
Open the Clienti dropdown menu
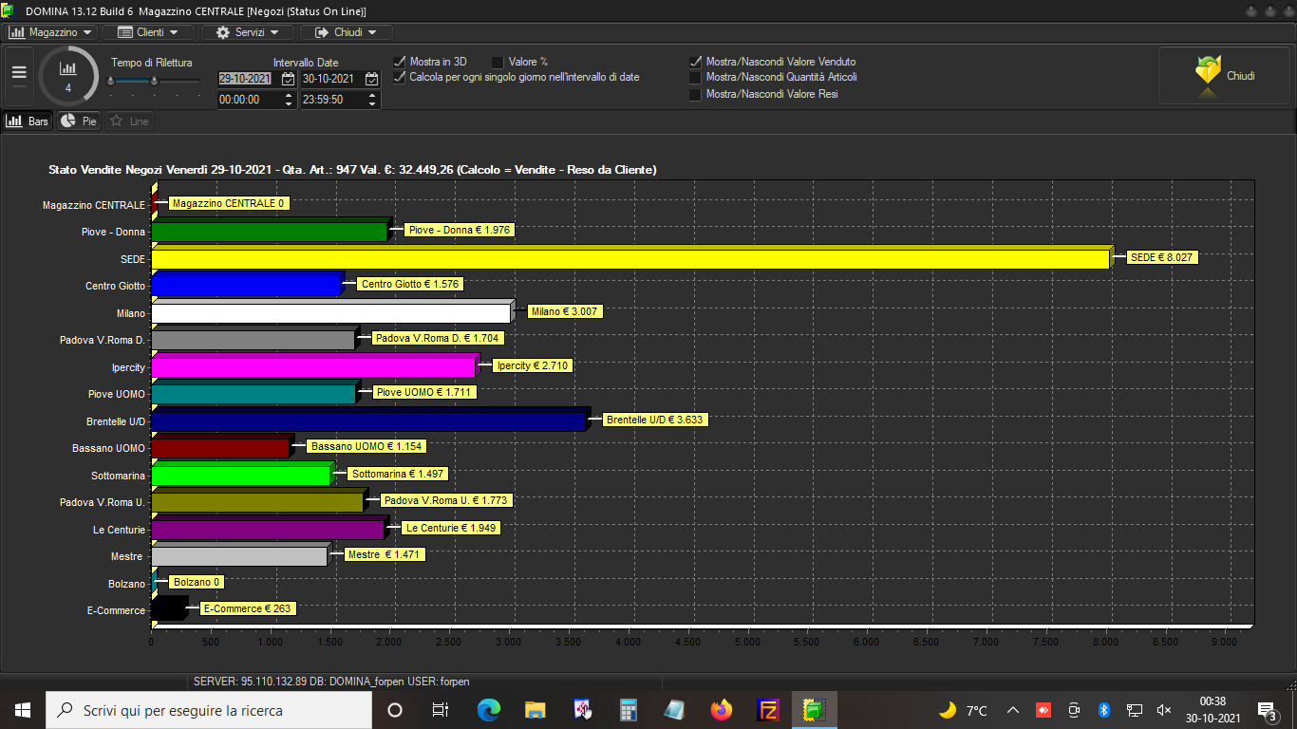pos(148,32)
